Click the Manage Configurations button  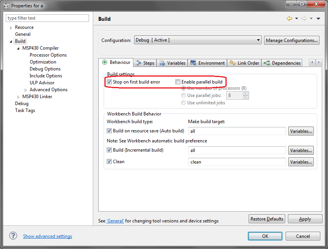point(291,40)
